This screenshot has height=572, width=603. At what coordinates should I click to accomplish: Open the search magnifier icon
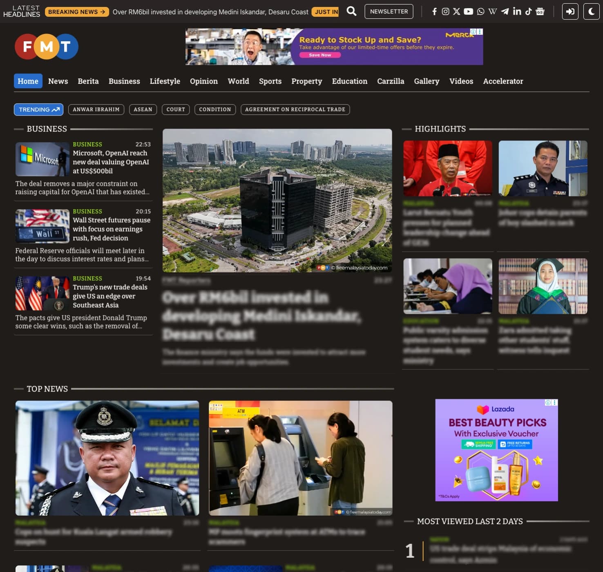click(351, 11)
